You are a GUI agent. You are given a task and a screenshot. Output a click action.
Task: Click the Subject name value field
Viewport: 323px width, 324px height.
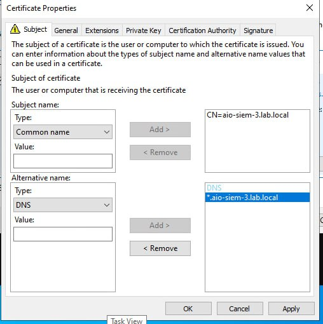click(63, 161)
